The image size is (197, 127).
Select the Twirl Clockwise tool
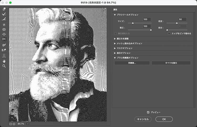click(4, 25)
